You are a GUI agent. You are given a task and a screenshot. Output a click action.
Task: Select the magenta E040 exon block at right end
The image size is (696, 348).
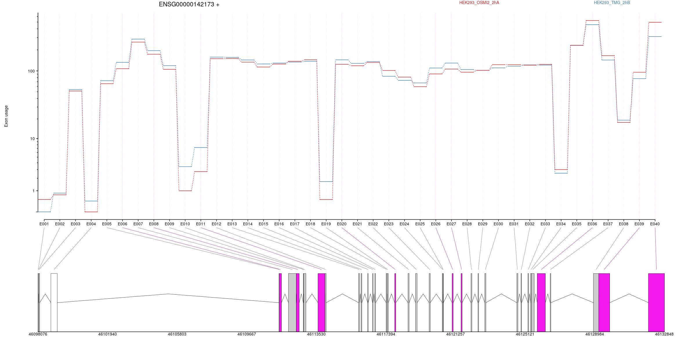[656, 302]
